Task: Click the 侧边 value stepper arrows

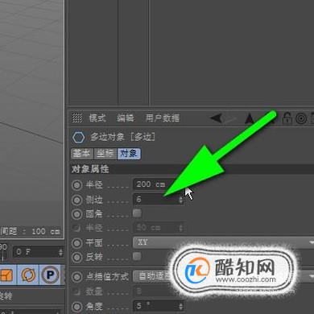Action: tap(181, 200)
